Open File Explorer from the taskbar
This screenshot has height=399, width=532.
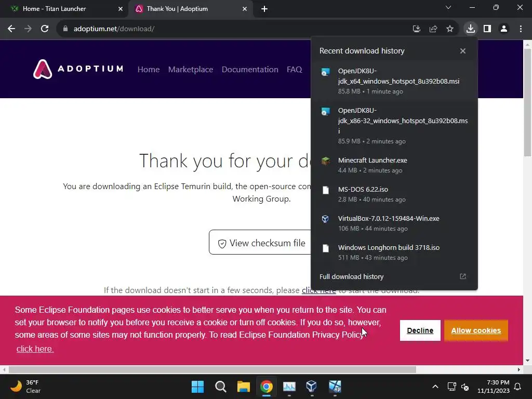point(243,387)
